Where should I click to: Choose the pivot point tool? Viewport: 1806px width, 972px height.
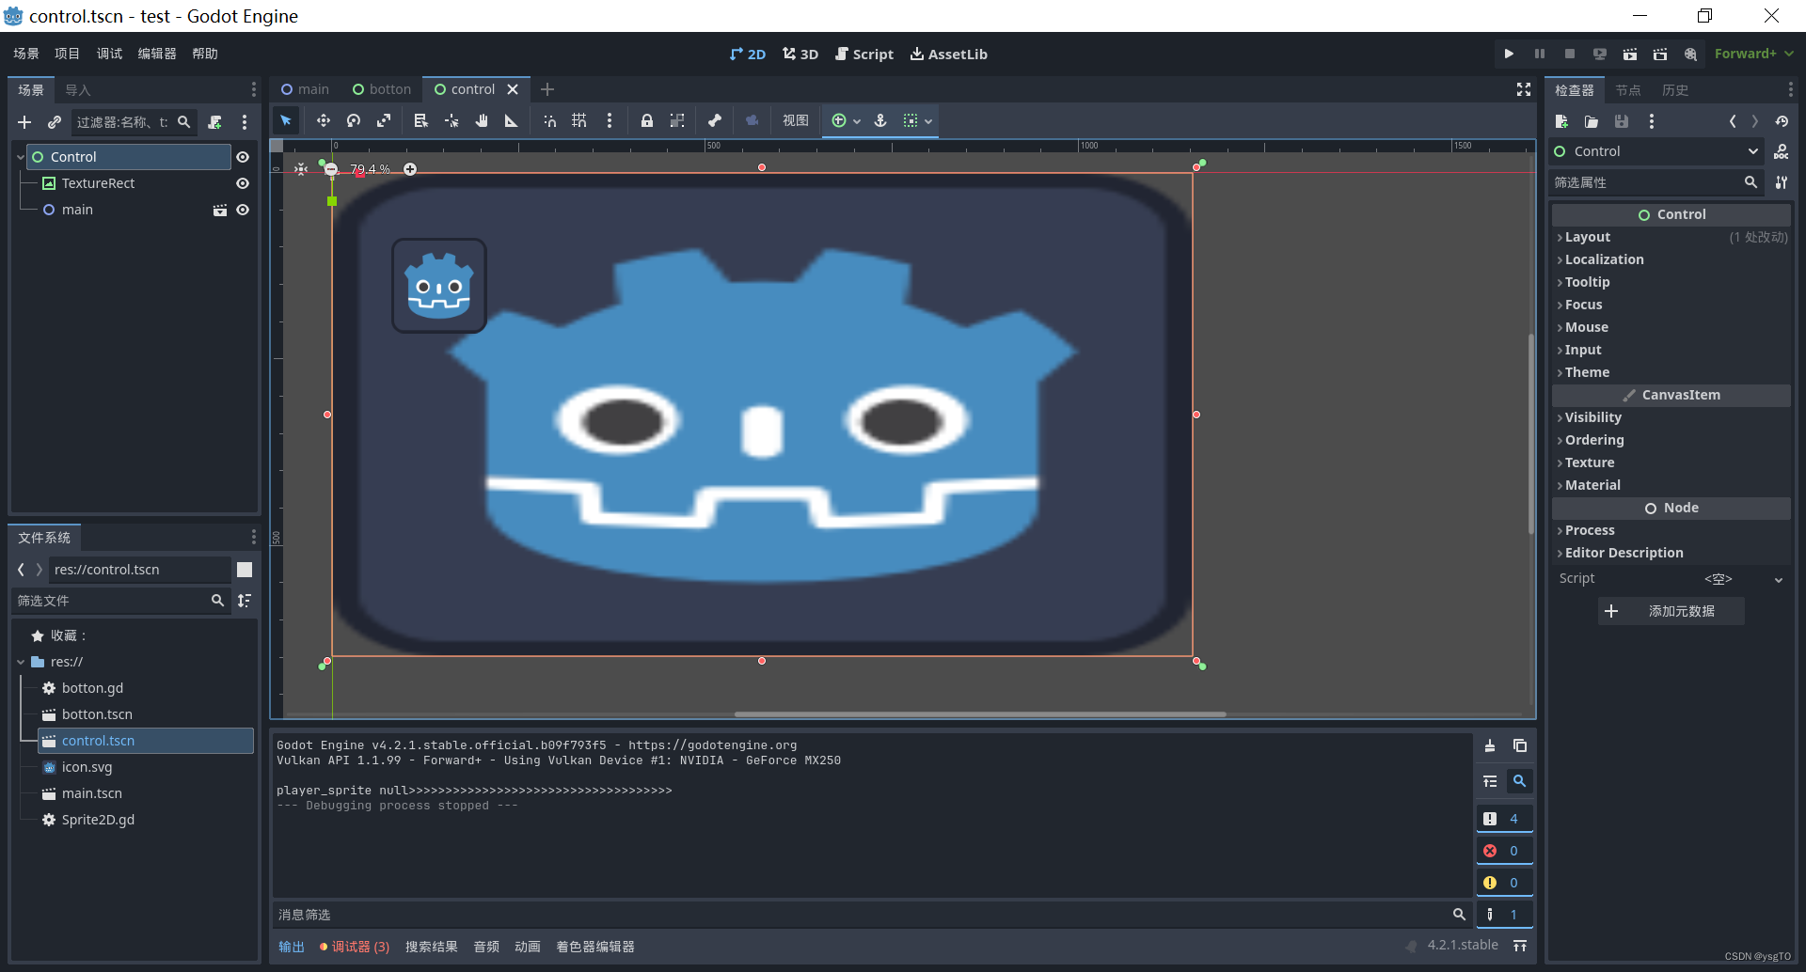(451, 120)
